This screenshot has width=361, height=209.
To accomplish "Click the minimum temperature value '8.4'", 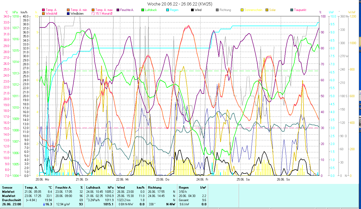I will tap(49, 192).
